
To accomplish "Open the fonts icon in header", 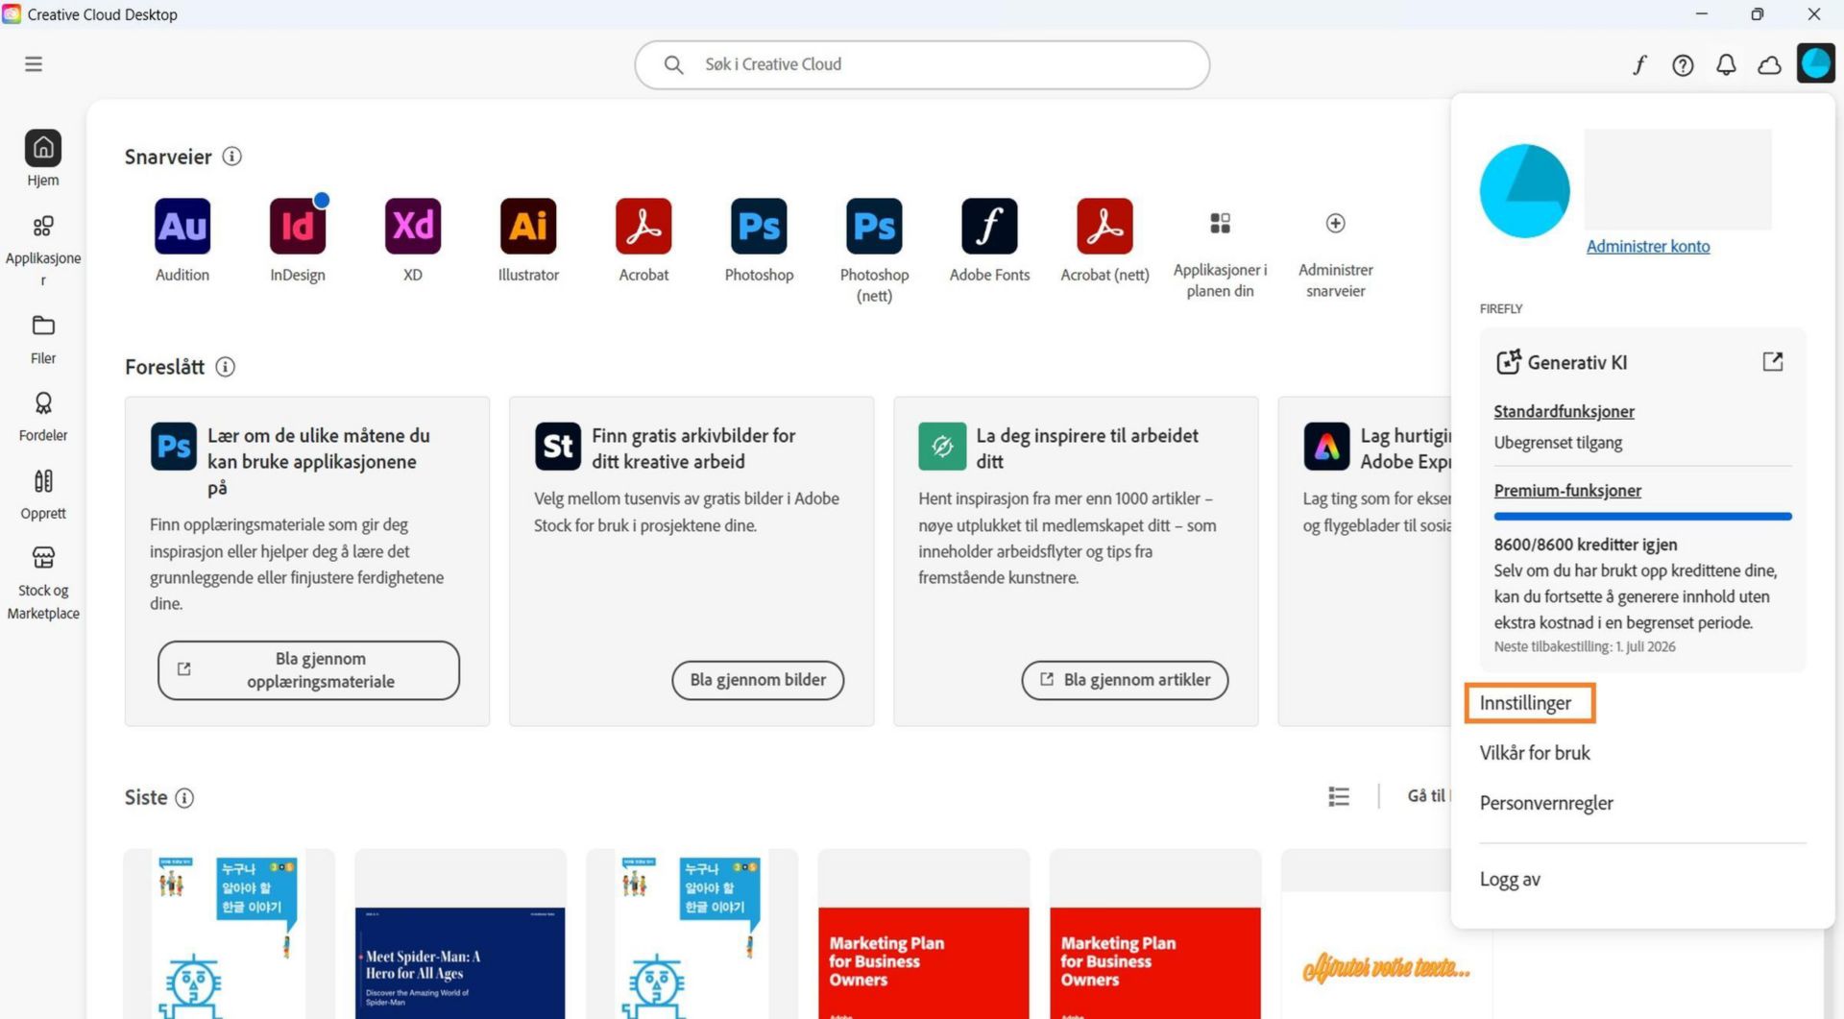I will [x=1639, y=64].
